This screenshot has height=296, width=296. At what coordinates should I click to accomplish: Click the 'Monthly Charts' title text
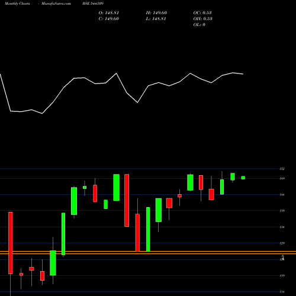(17, 4)
